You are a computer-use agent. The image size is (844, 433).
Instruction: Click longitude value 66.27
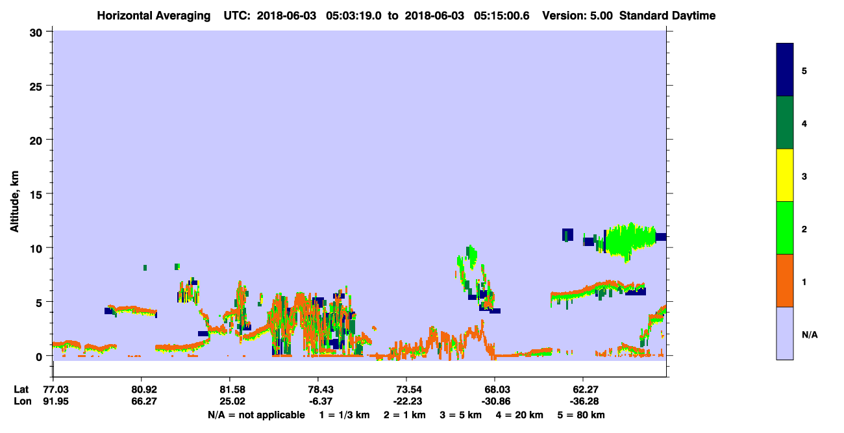point(145,401)
